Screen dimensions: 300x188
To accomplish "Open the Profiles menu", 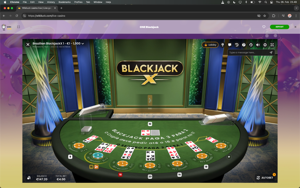I will tap(78, 2).
